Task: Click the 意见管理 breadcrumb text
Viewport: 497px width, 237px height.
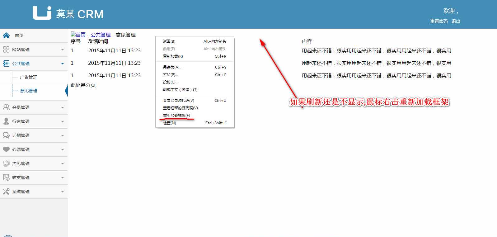Action: point(126,35)
